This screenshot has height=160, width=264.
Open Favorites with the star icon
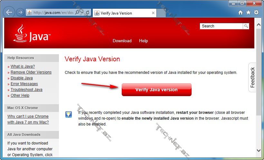click(x=248, y=13)
